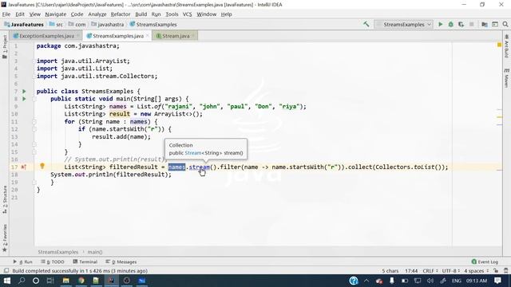Open the StreamsExamples run configuration dropdown
The height and width of the screenshot is (287, 511).
404,25
